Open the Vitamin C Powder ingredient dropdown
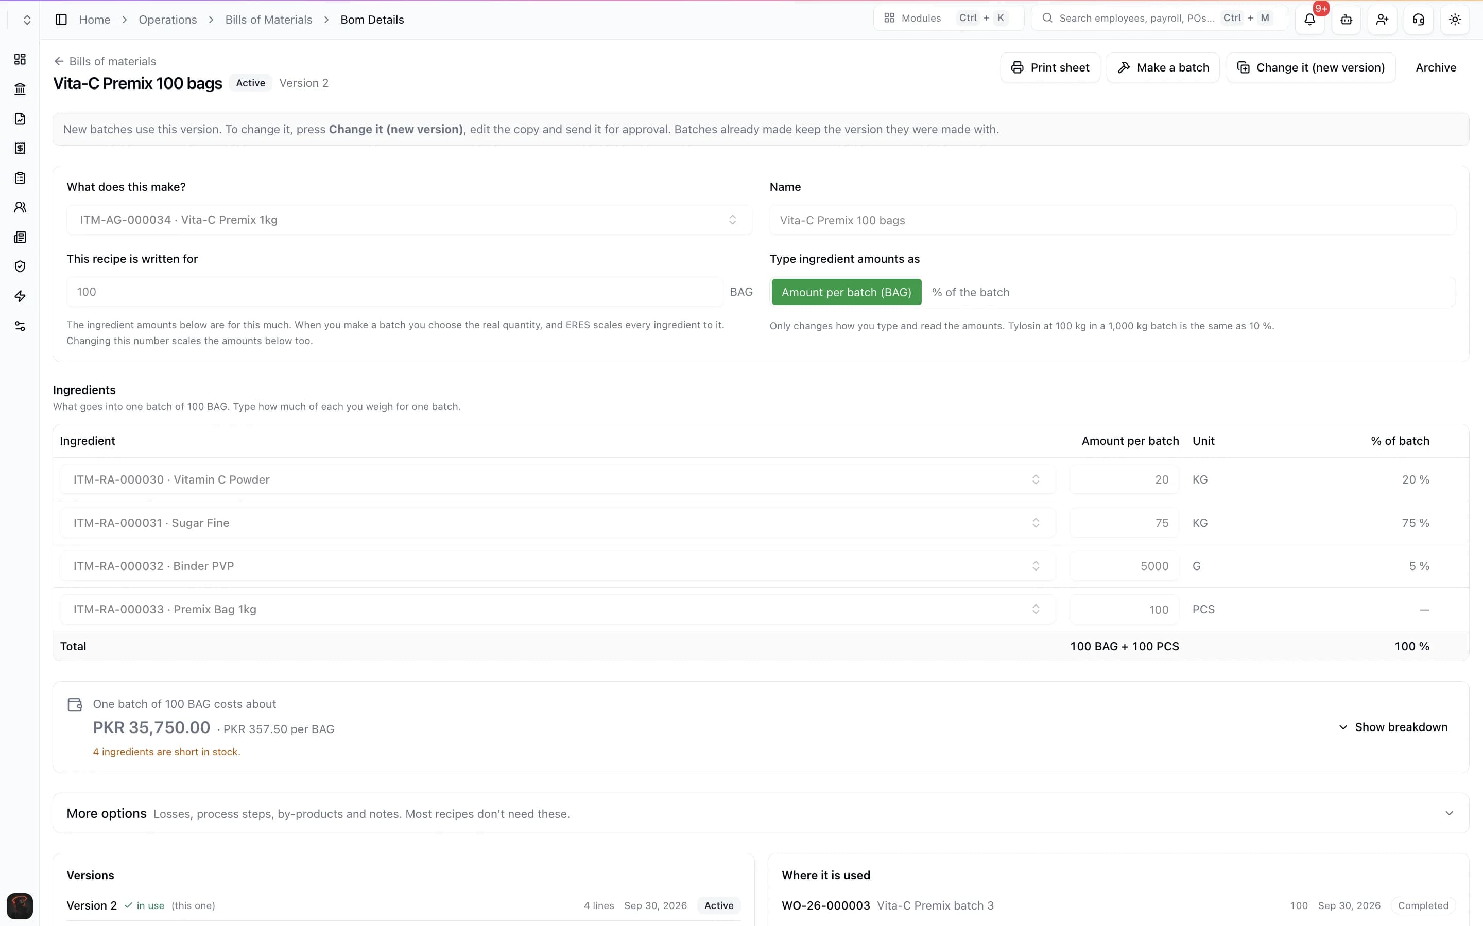 557,479
